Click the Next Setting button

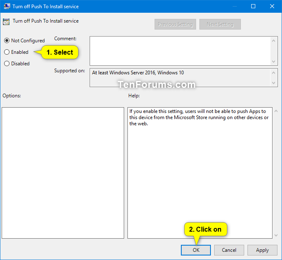pyautogui.click(x=220, y=24)
